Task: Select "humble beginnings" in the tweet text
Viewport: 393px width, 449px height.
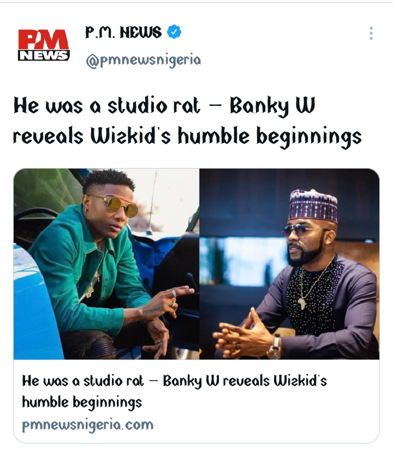Action: pyautogui.click(x=270, y=137)
